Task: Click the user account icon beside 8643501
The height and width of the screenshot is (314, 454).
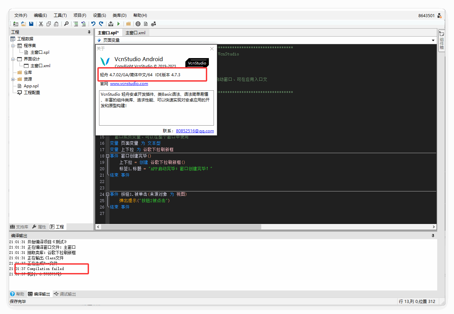Action: (x=439, y=15)
